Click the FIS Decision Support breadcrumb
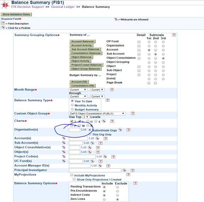The image size is (204, 202). [x=27, y=7]
